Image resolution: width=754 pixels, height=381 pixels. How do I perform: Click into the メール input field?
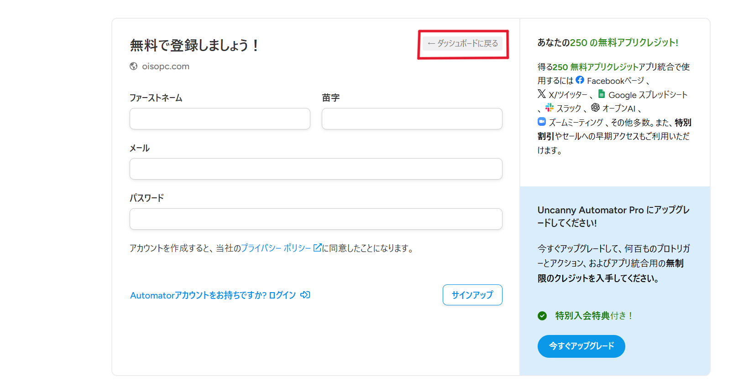(316, 169)
